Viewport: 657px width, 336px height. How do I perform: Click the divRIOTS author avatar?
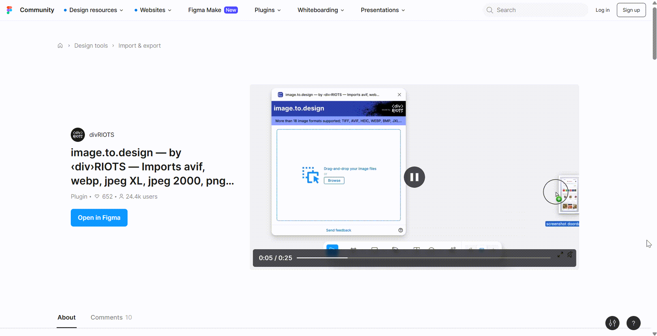click(78, 135)
